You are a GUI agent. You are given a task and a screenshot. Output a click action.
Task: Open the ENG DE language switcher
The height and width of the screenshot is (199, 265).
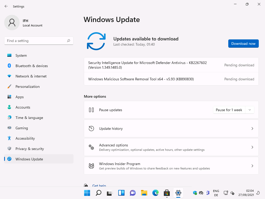click(x=216, y=193)
